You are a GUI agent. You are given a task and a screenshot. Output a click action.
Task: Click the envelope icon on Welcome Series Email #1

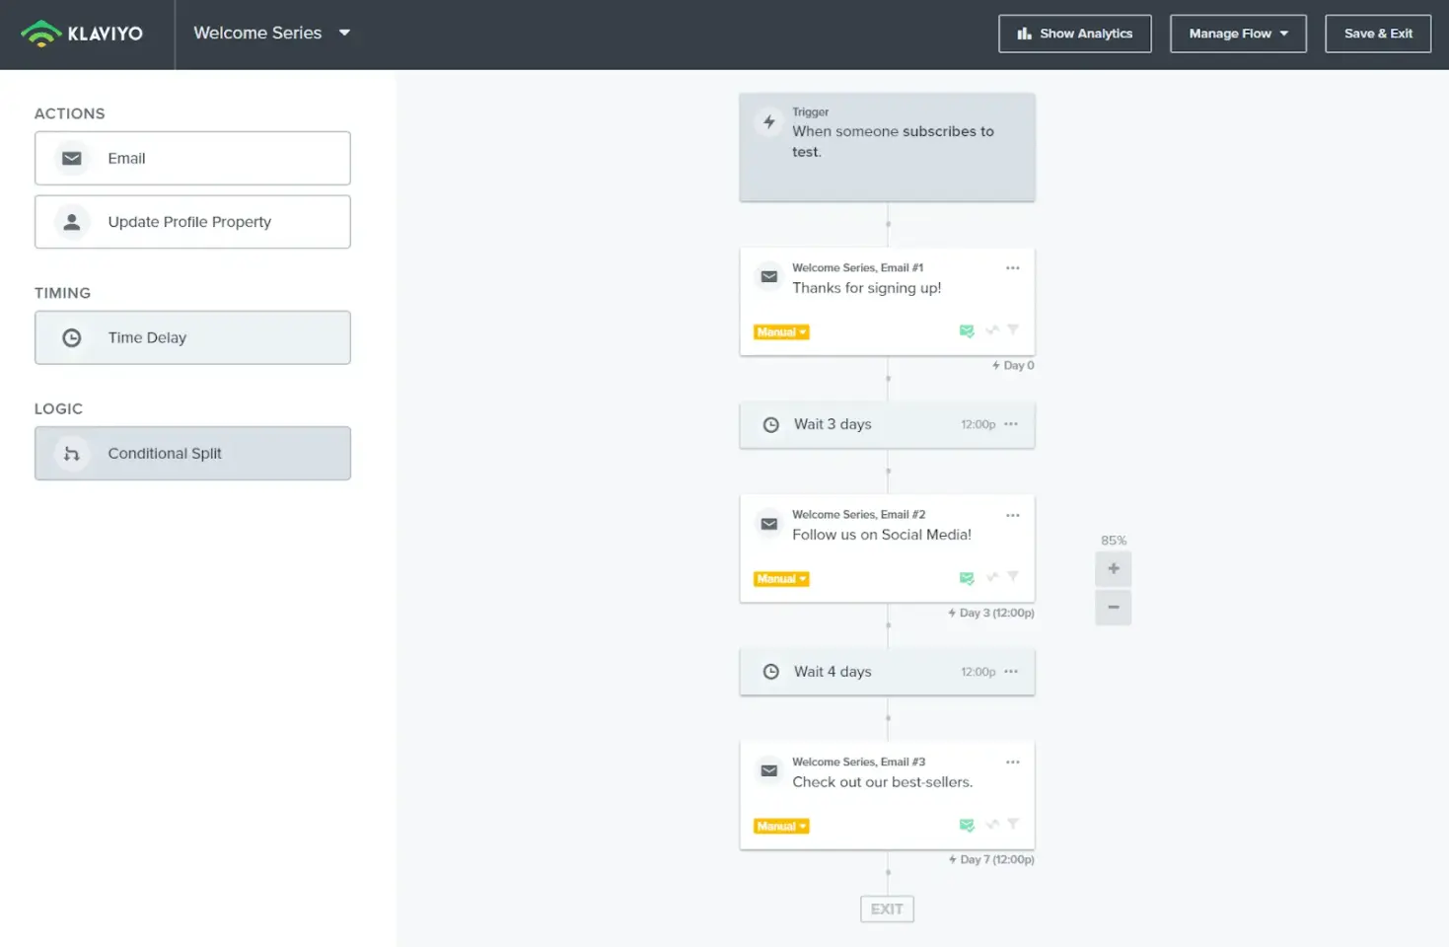(x=768, y=277)
